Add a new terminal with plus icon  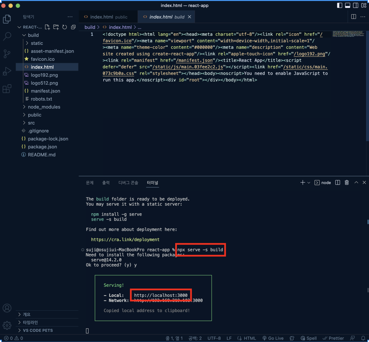click(303, 182)
